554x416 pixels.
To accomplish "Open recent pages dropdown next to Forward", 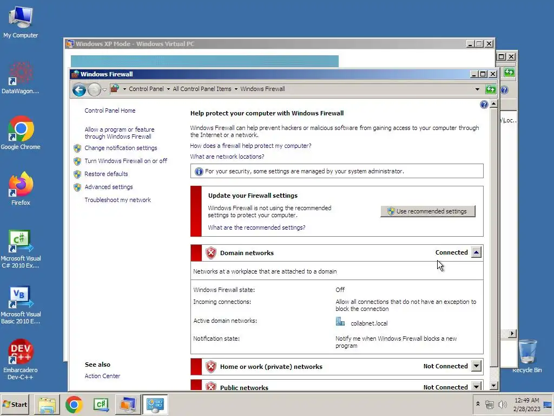I will click(105, 90).
